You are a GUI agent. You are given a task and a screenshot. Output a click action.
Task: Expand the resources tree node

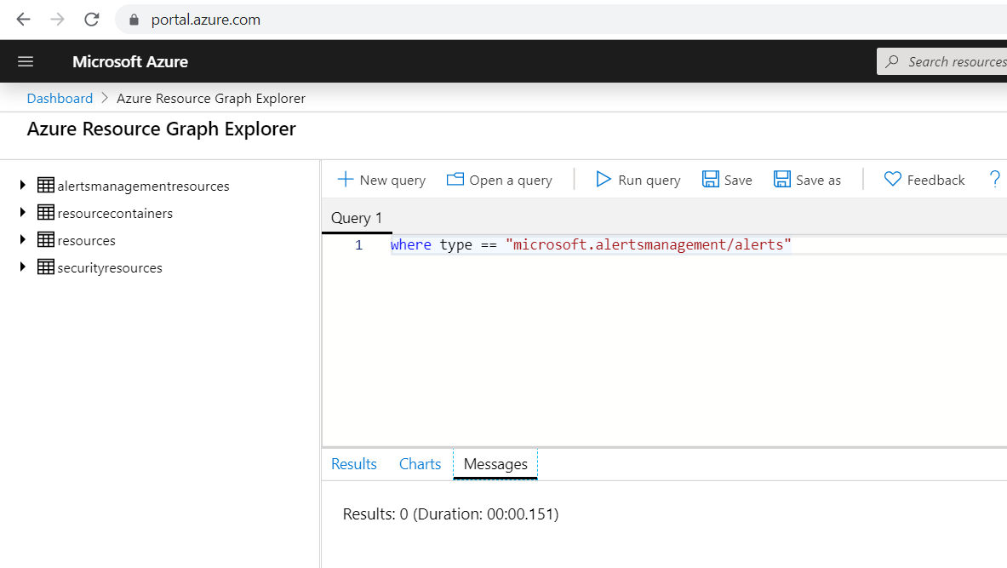pyautogui.click(x=20, y=240)
